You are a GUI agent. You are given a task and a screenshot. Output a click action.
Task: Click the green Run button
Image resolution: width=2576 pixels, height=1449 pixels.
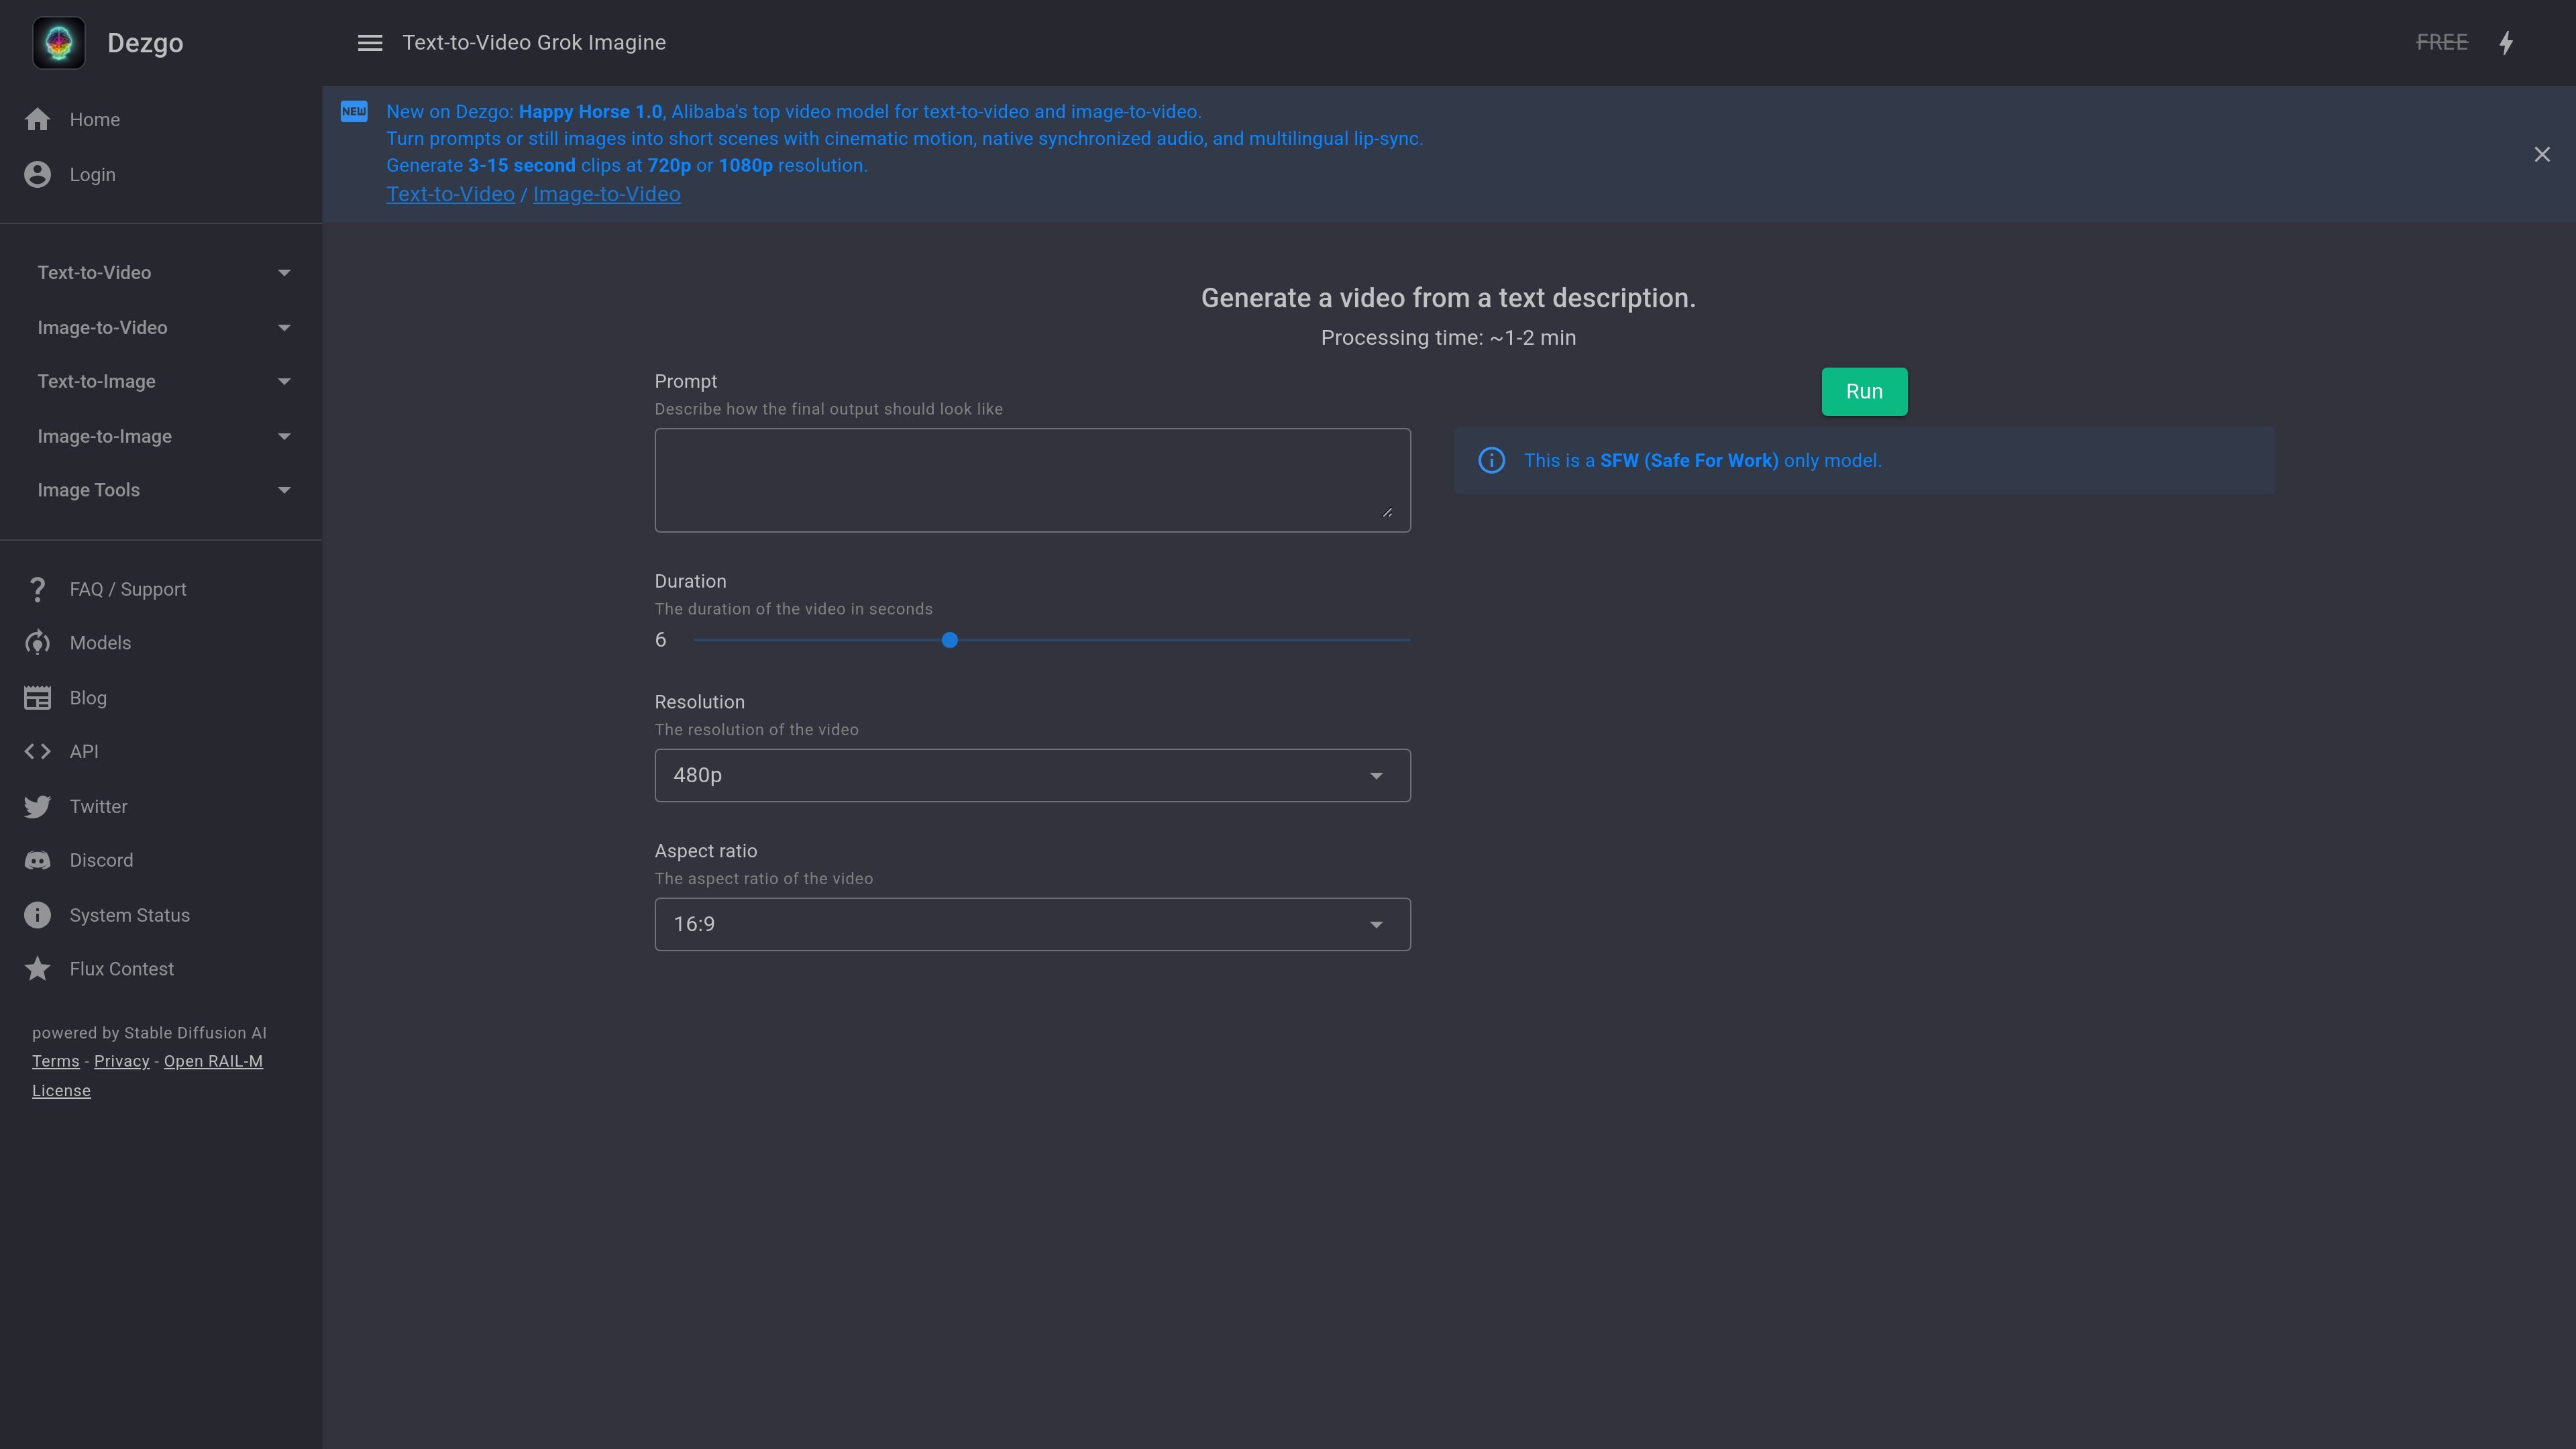pyautogui.click(x=1864, y=392)
